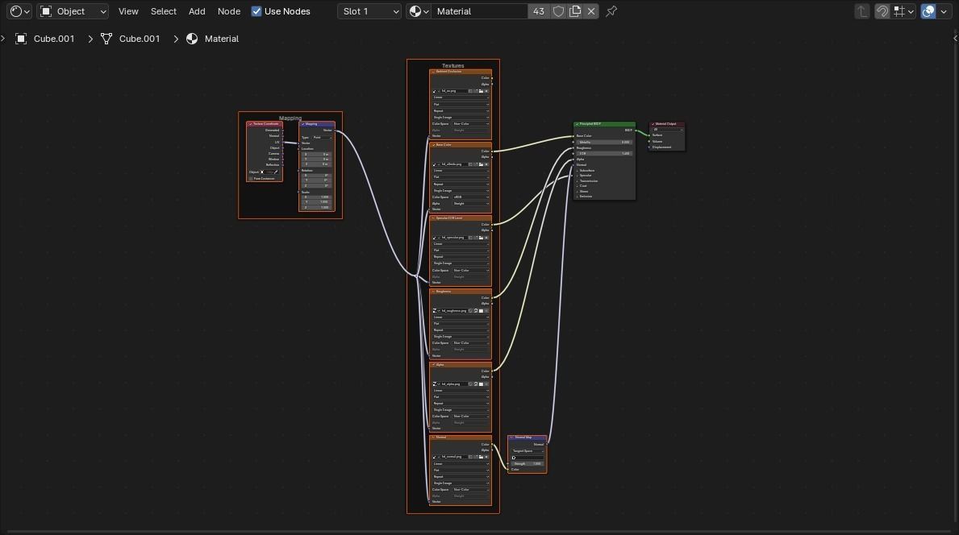
Task: Toggle snapping magnet icon
Action: [882, 11]
